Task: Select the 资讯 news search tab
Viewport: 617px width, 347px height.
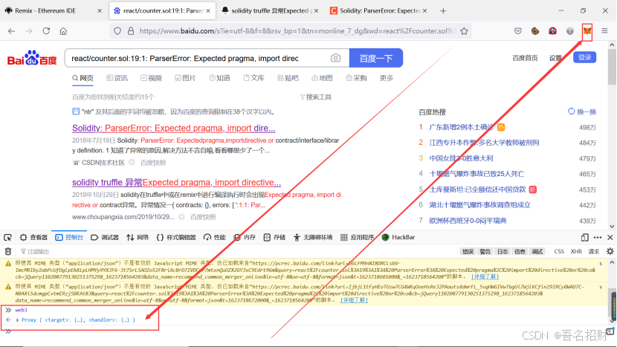Action: [117, 78]
